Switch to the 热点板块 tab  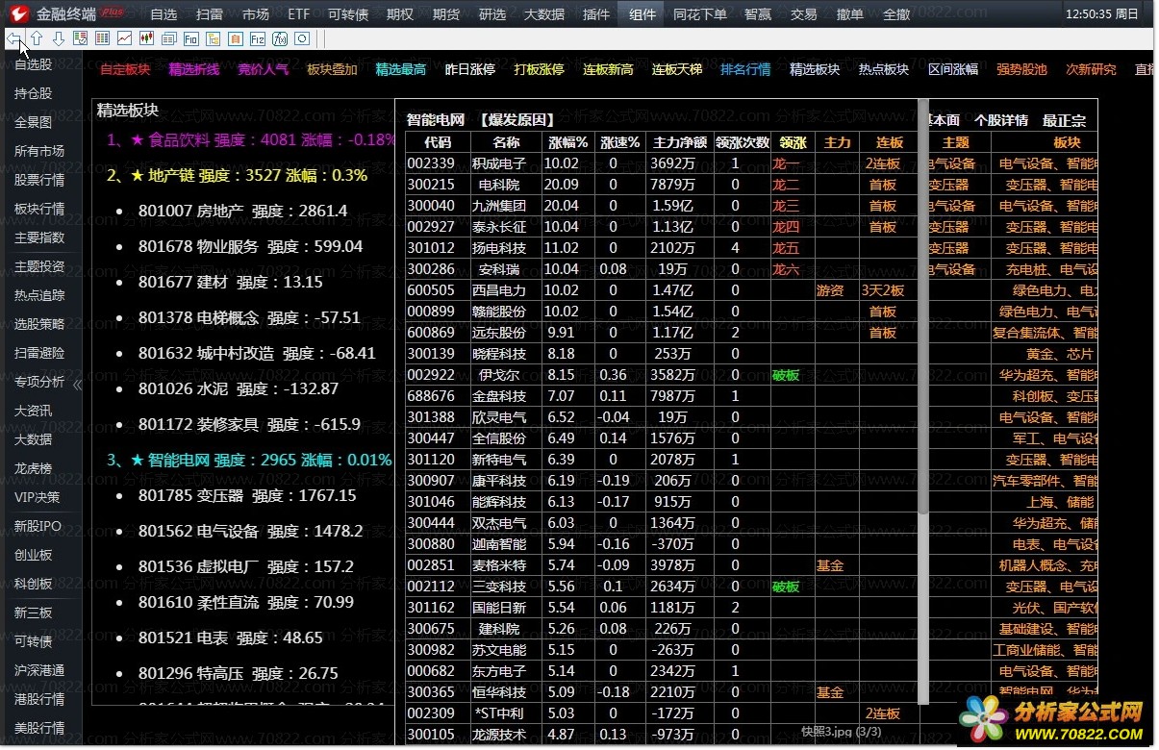884,69
